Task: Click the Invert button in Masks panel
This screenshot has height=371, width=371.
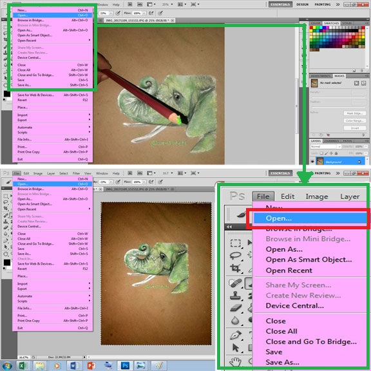Action: point(354,128)
